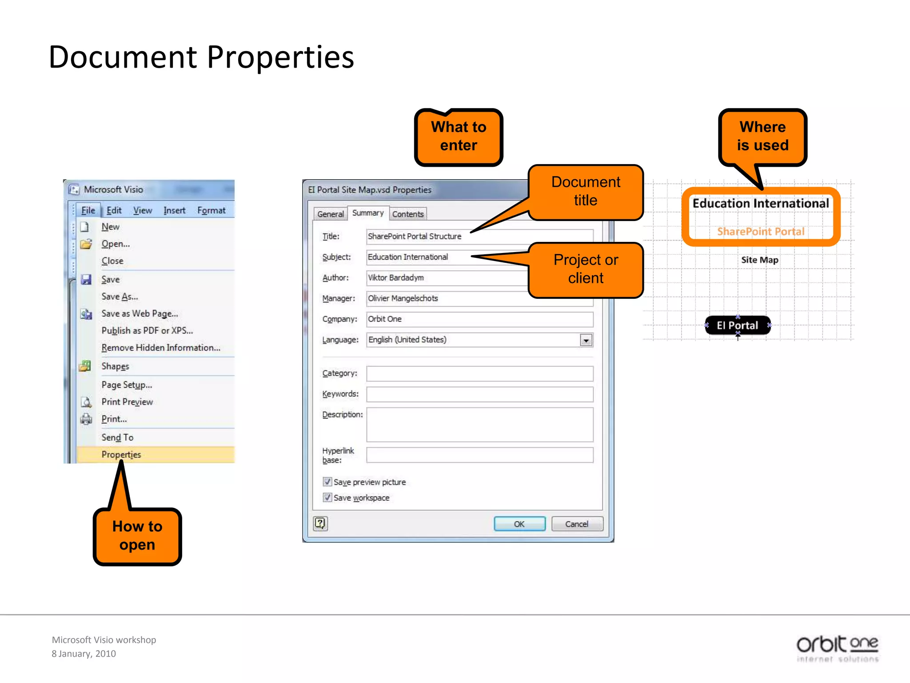This screenshot has width=910, height=683.
Task: Choose Send To menu entry
Action: coord(156,438)
